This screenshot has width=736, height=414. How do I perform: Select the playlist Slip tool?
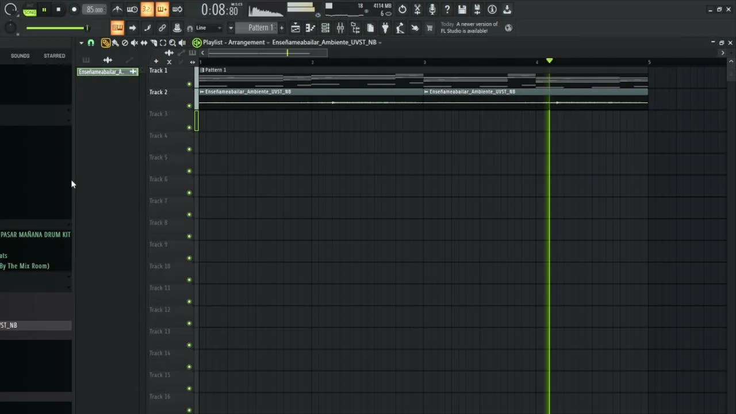click(144, 43)
